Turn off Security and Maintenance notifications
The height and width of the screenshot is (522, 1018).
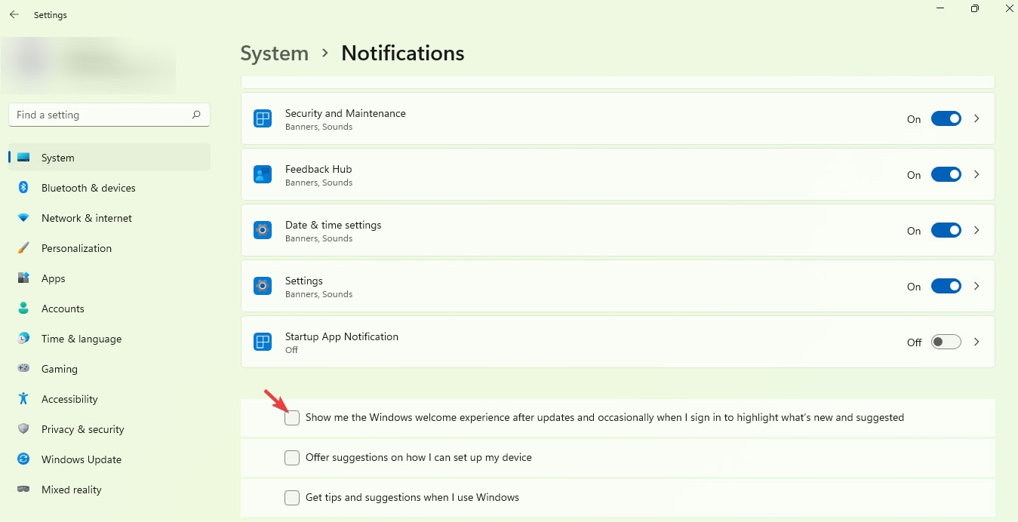click(x=946, y=118)
